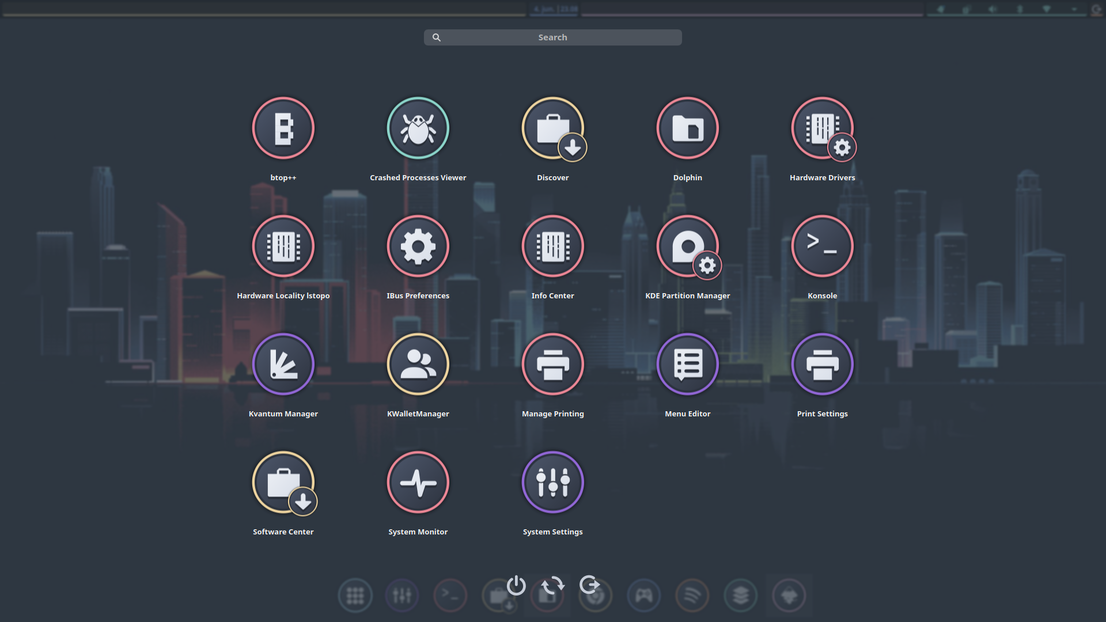
Task: Open Discover software store
Action: [552, 128]
